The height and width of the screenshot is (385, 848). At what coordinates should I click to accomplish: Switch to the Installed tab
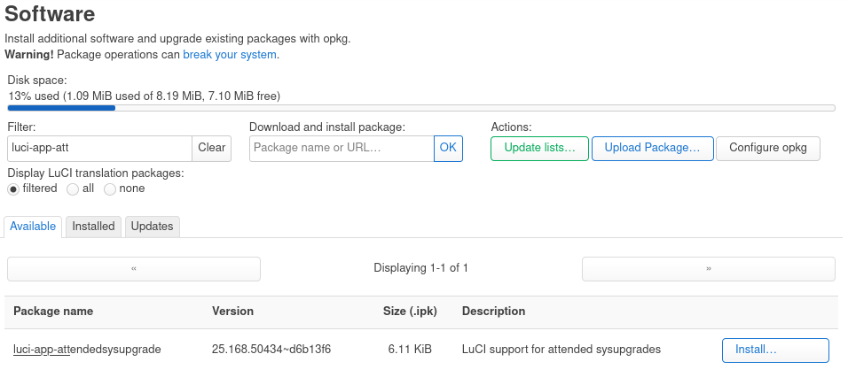tap(93, 227)
